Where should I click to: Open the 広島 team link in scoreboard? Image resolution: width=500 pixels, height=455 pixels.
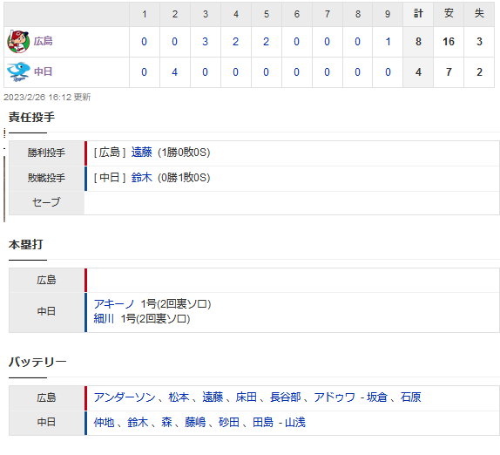43,42
